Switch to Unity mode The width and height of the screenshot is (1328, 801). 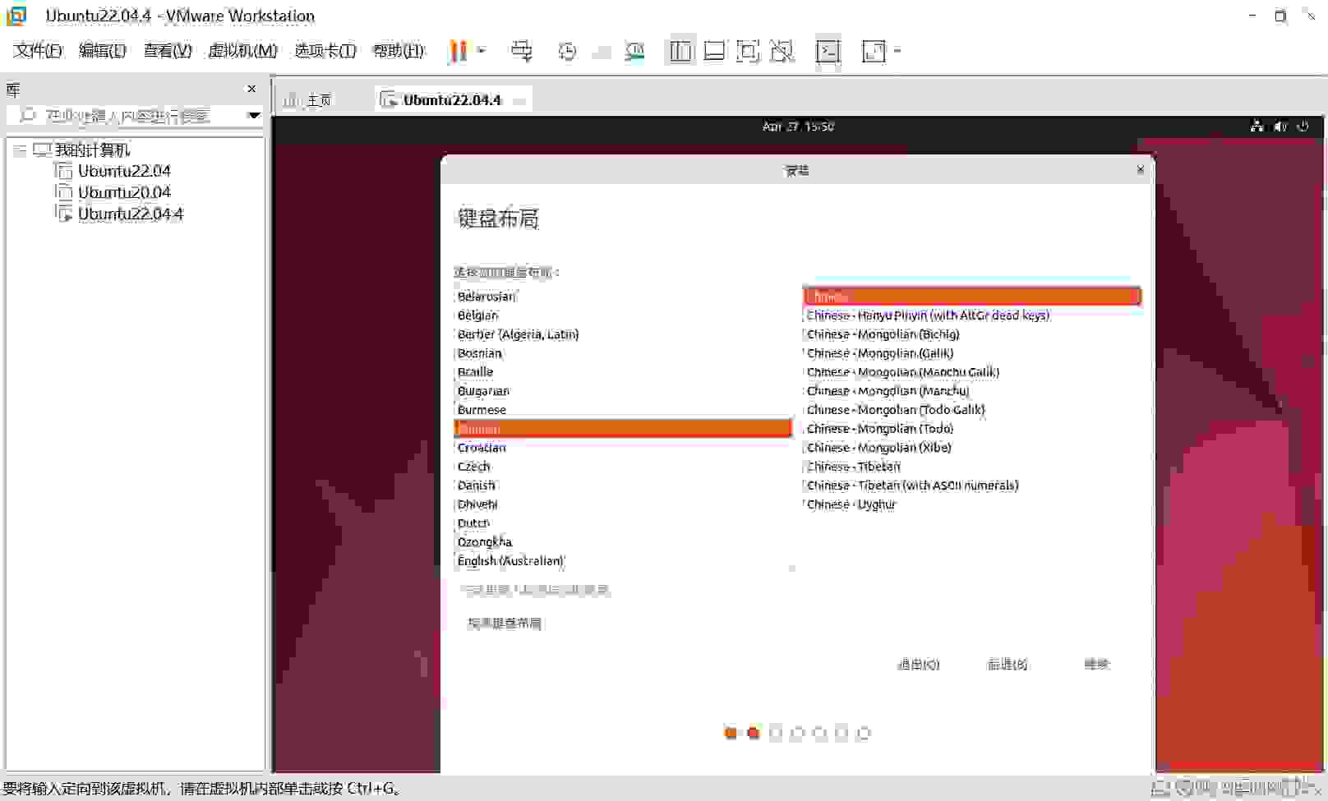[782, 51]
